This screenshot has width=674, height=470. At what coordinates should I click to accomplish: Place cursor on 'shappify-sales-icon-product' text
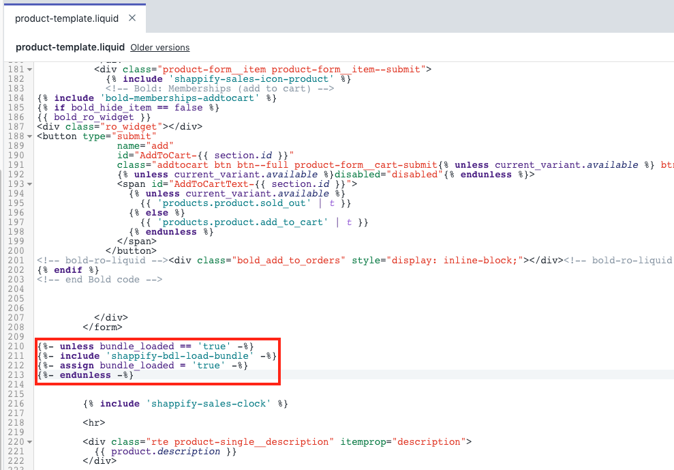click(251, 79)
